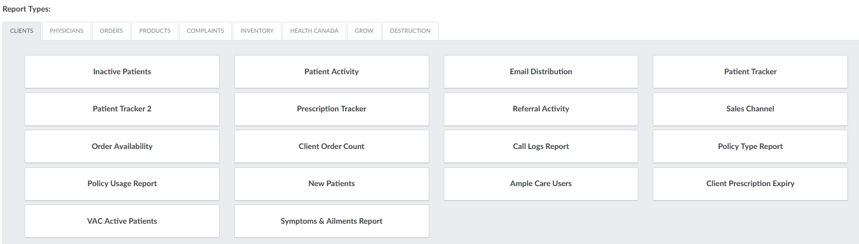Open the Symptoms & Ailments Report
The width and height of the screenshot is (859, 244).
pos(331,221)
